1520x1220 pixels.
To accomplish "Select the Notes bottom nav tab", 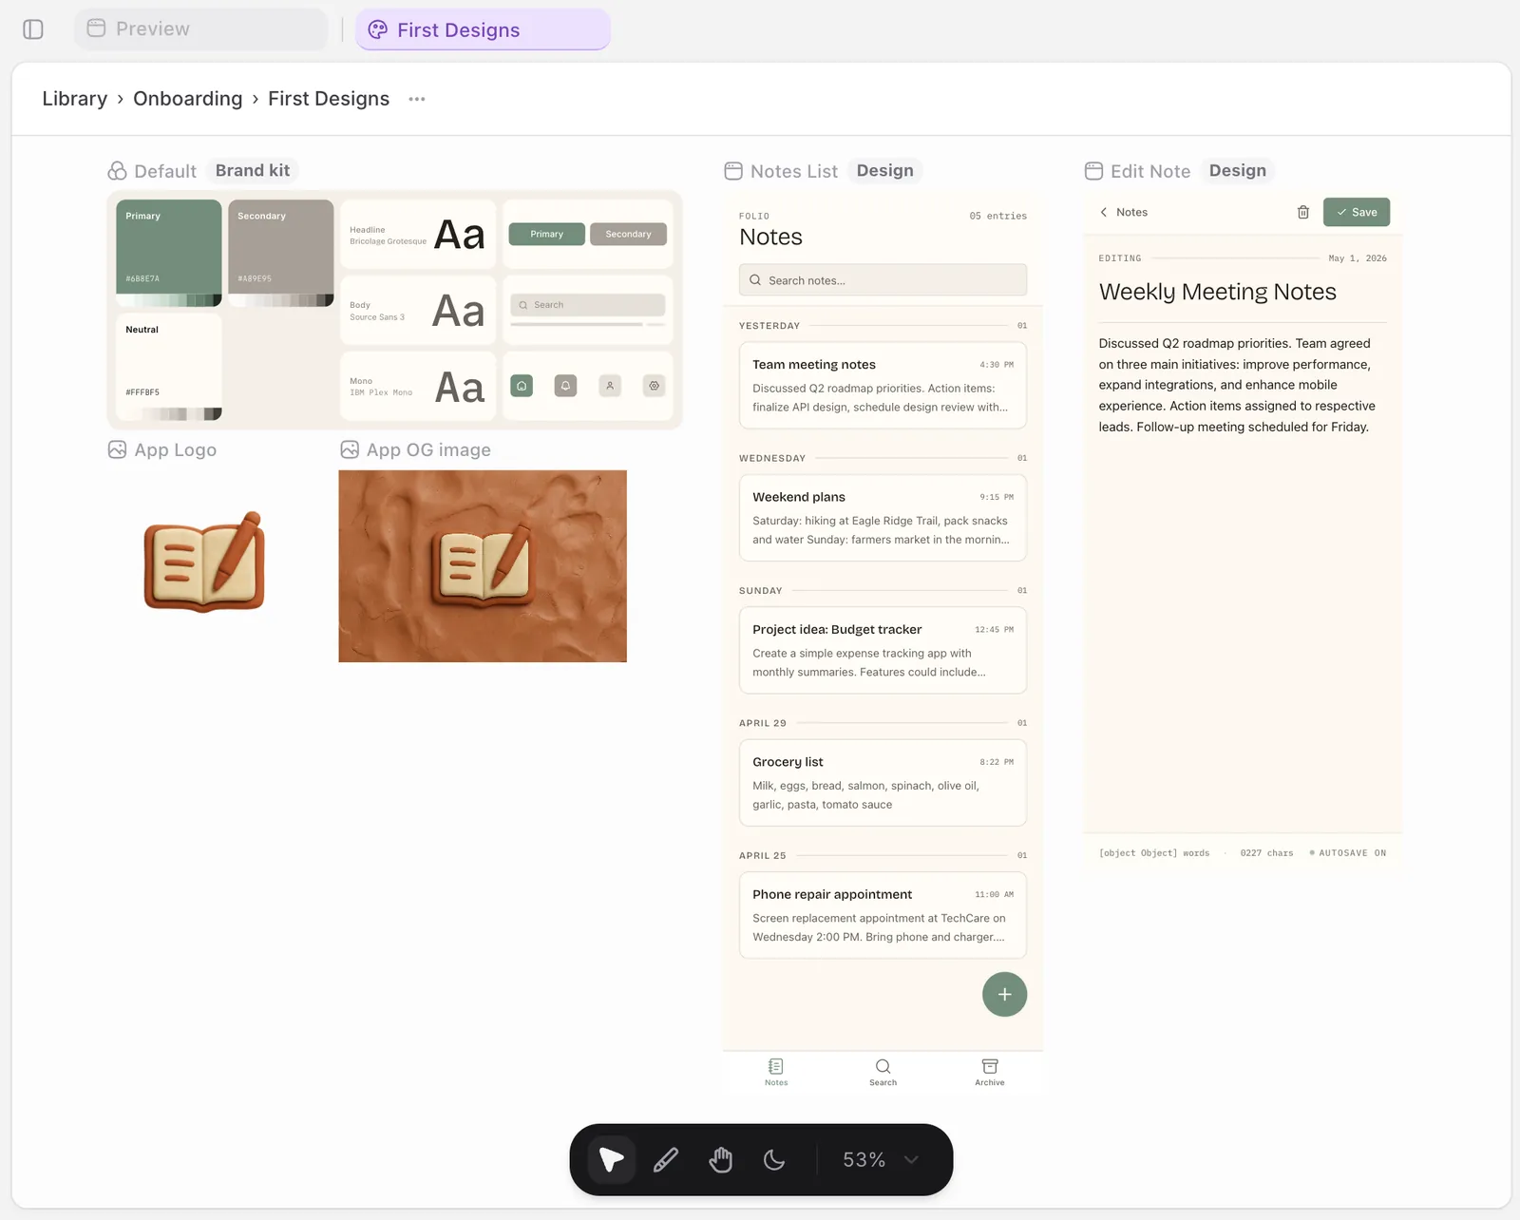I will [x=776, y=1072].
